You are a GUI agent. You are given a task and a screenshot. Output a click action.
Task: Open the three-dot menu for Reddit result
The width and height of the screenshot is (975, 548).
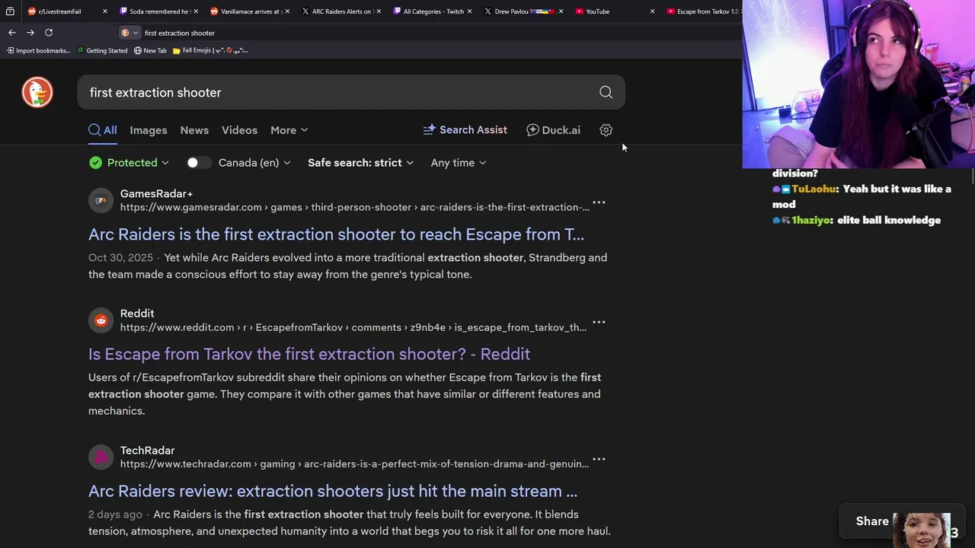click(x=599, y=322)
